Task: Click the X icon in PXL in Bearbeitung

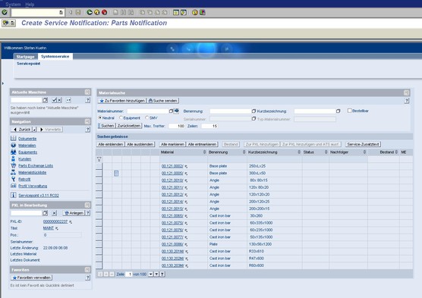Action: point(55,213)
